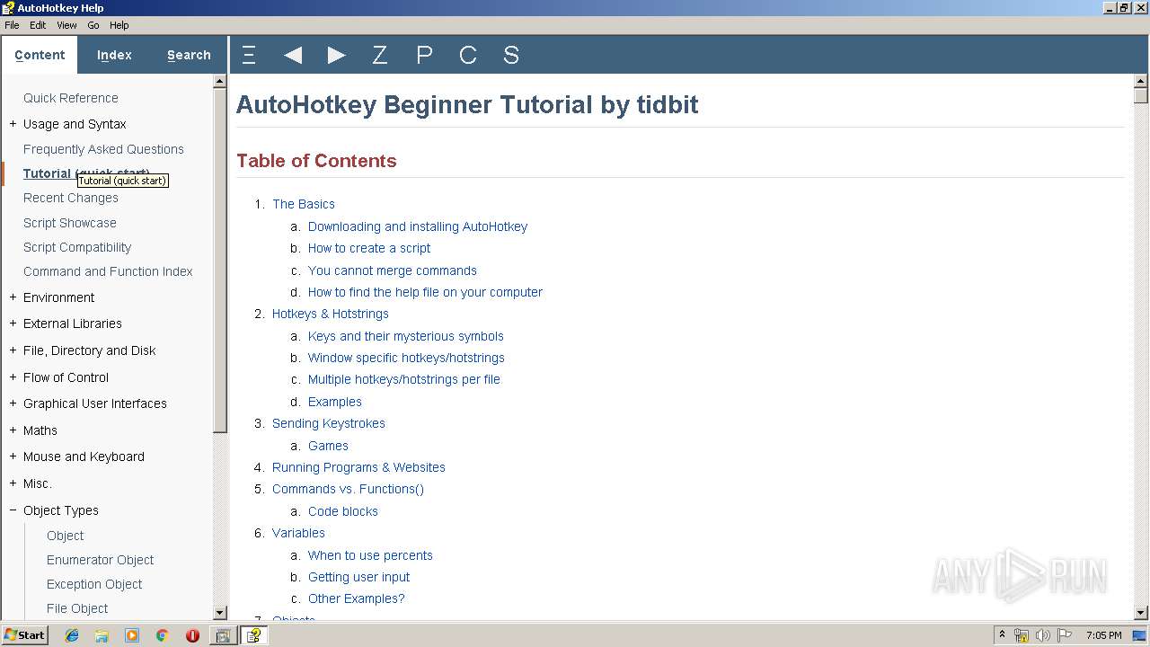
Task: Select Command and Function Index item
Action: click(x=108, y=271)
